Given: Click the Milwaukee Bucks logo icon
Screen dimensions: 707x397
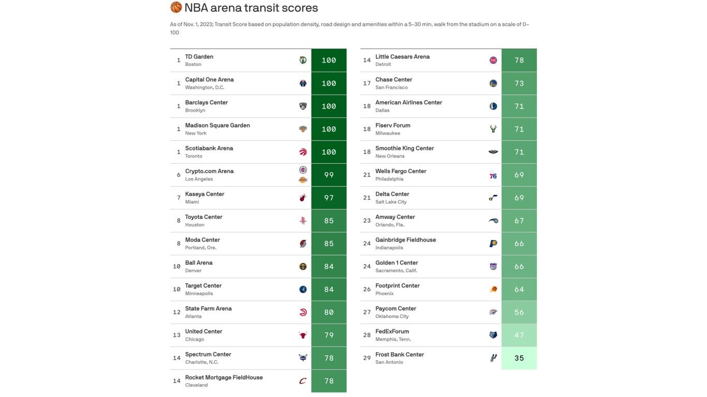Looking at the screenshot, I should [493, 129].
